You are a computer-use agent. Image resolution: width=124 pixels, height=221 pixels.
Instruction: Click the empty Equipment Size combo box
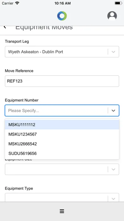coord(62,169)
